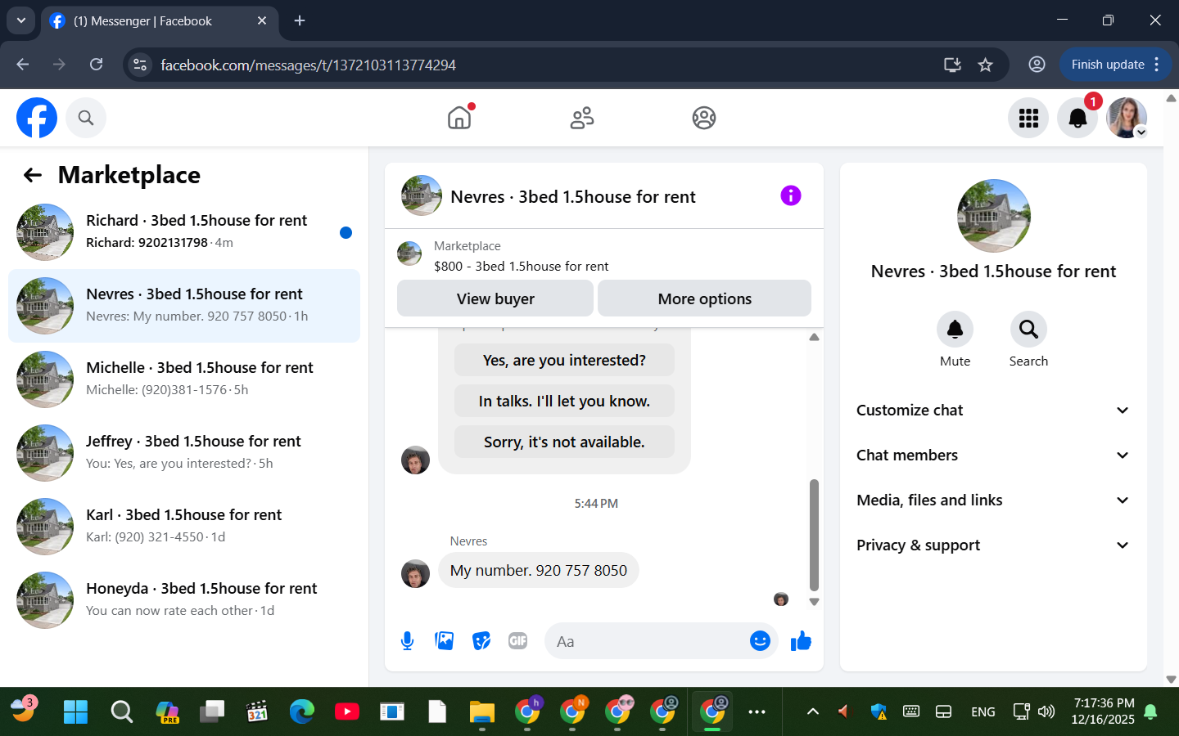
Task: Open Windows taskbar search
Action: pos(122,711)
